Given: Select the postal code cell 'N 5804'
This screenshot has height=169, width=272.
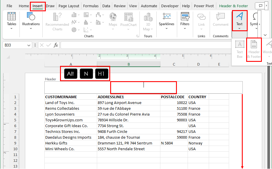Looking at the screenshot, I should pos(174,143).
